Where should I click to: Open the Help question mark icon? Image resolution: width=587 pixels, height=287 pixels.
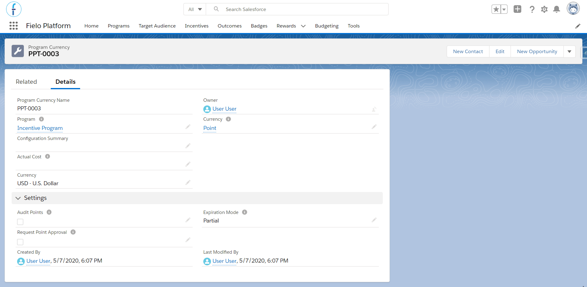coord(532,9)
